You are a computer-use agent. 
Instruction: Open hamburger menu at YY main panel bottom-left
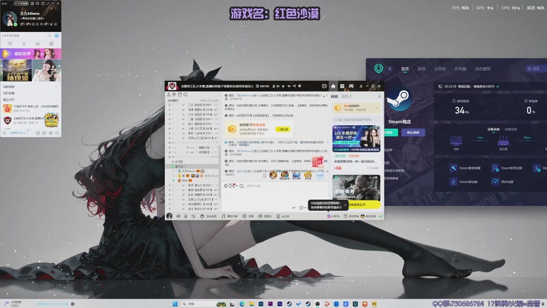pos(5,133)
